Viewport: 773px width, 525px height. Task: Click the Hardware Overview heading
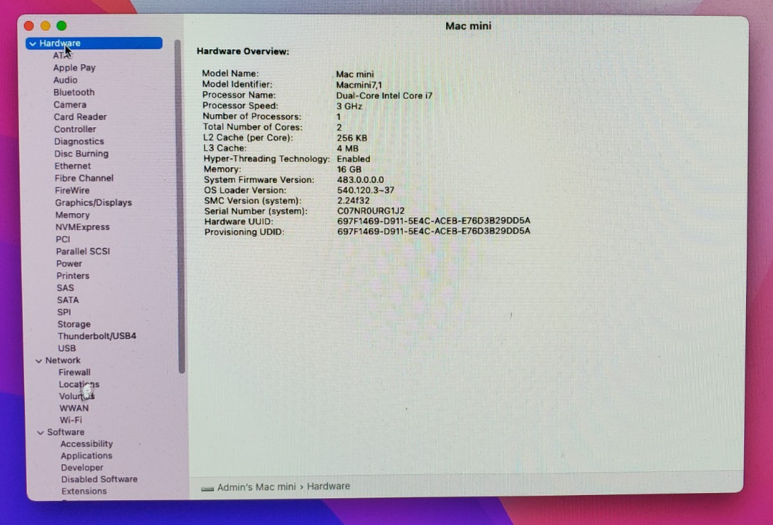(x=243, y=51)
